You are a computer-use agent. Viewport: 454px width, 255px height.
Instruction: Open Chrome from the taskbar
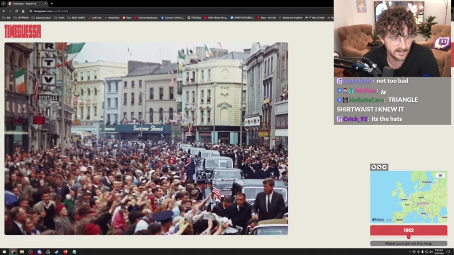(x=13, y=252)
